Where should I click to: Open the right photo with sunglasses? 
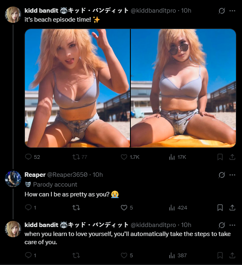(184, 88)
